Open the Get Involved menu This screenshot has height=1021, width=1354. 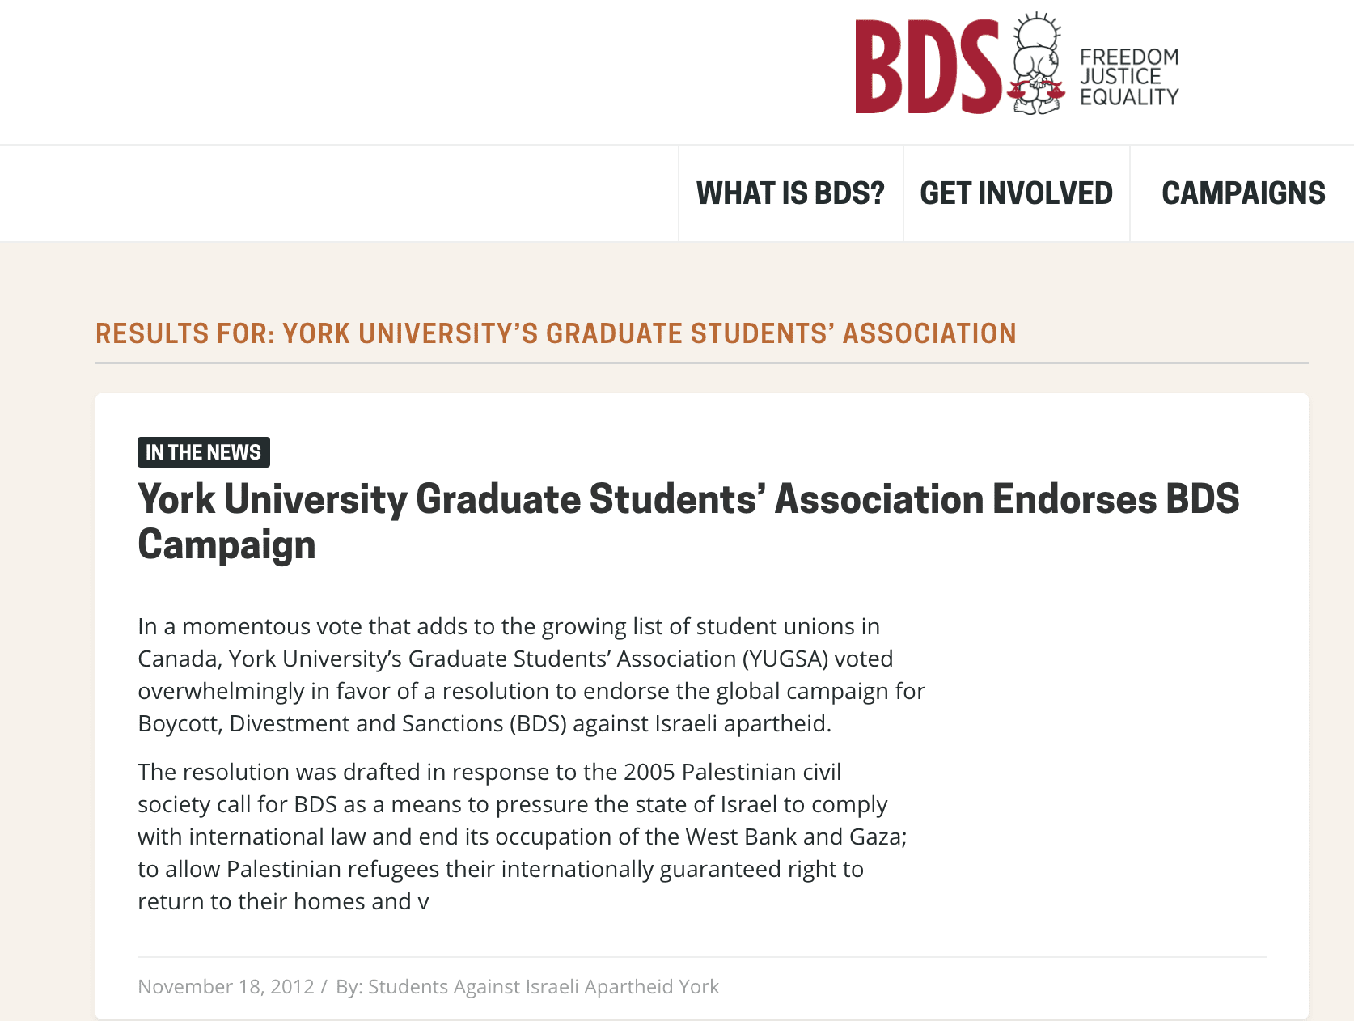coord(1016,193)
